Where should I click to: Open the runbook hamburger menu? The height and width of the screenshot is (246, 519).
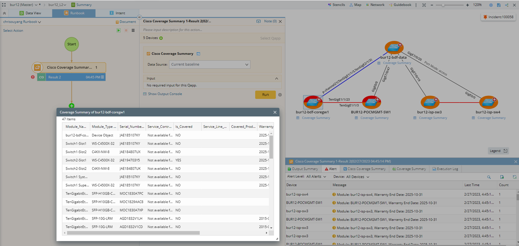133,31
